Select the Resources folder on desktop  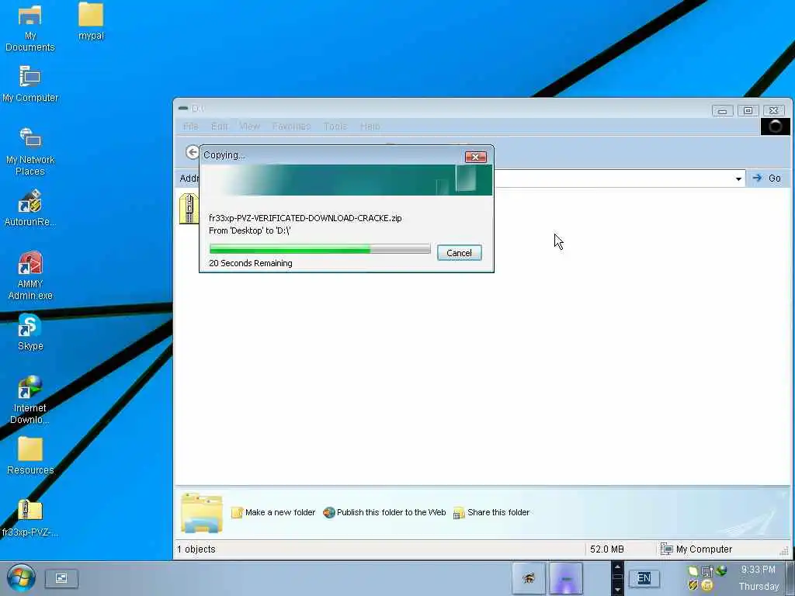pyautogui.click(x=30, y=456)
